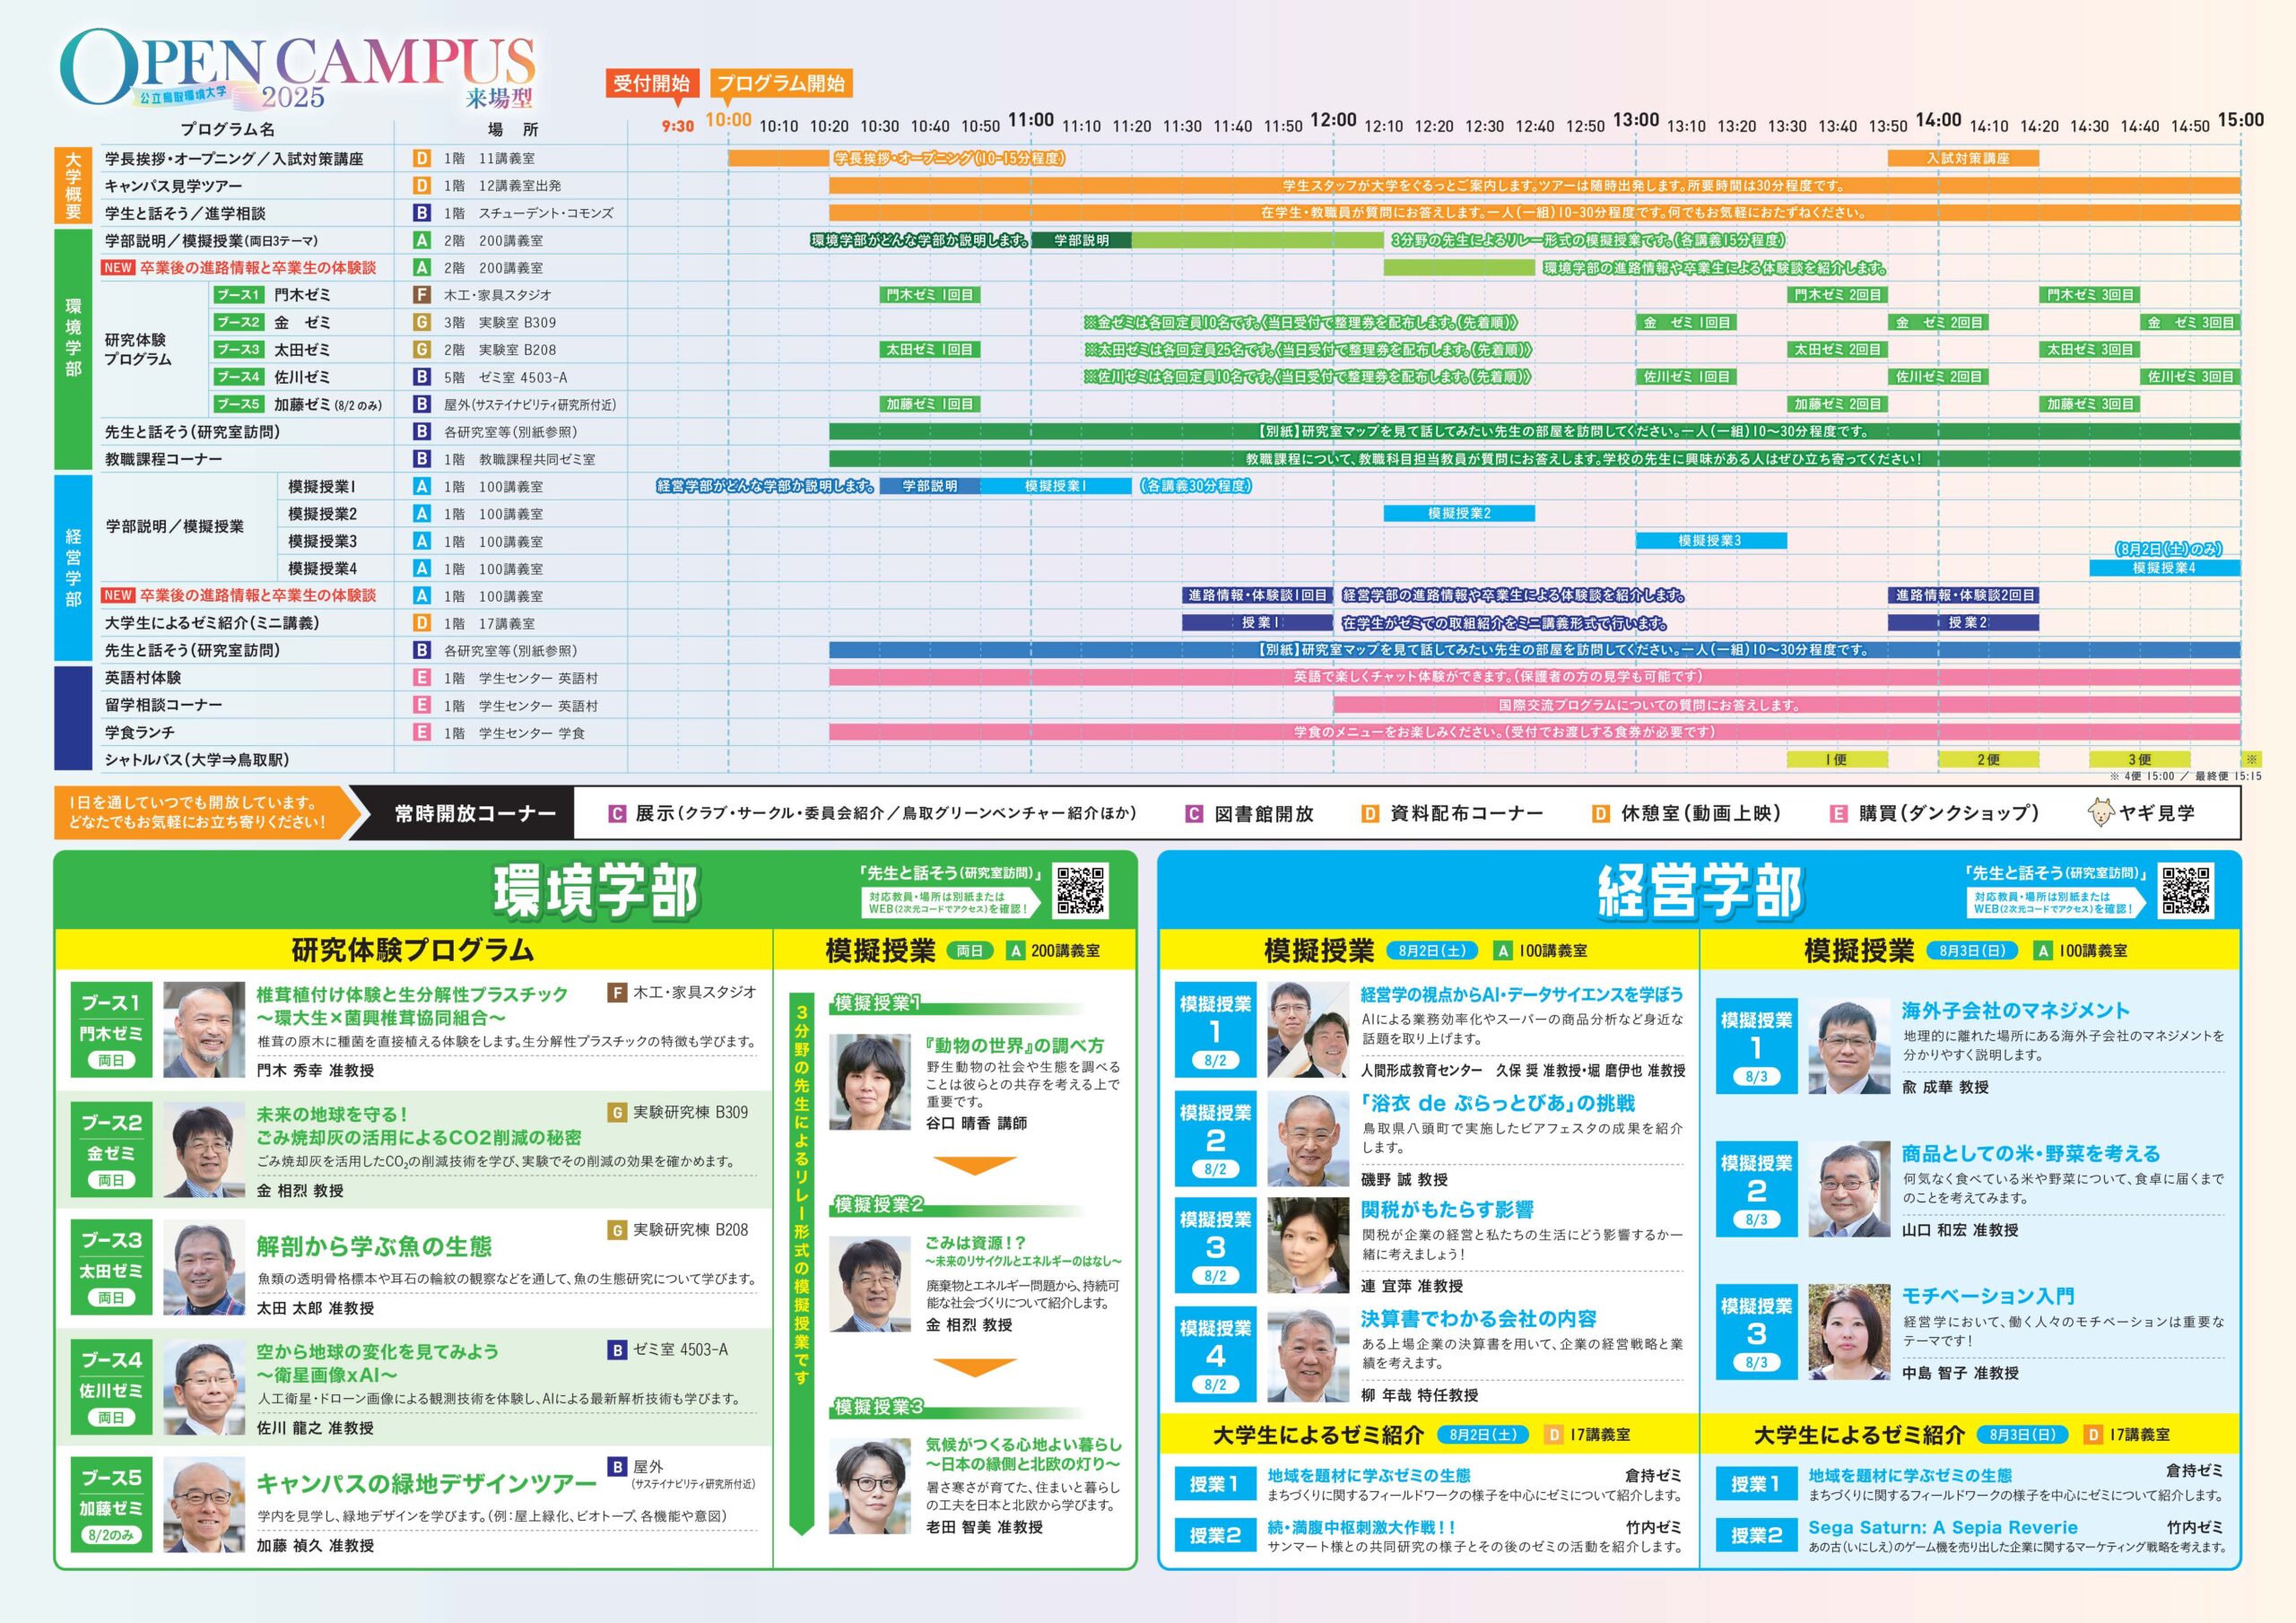Select the 佐川ゼミ 3回目 schedule bar
2296x1623 pixels.
2190,377
